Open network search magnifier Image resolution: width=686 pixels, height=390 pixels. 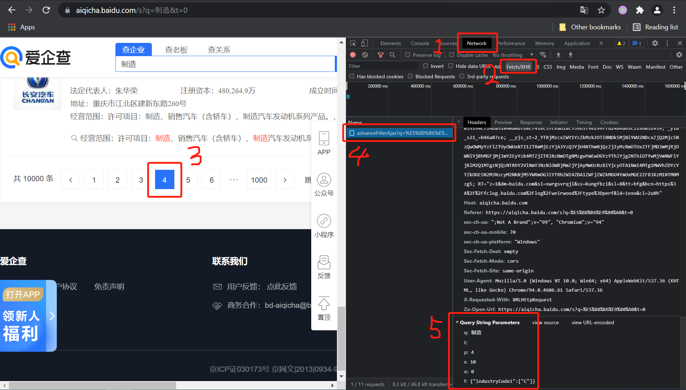point(392,55)
